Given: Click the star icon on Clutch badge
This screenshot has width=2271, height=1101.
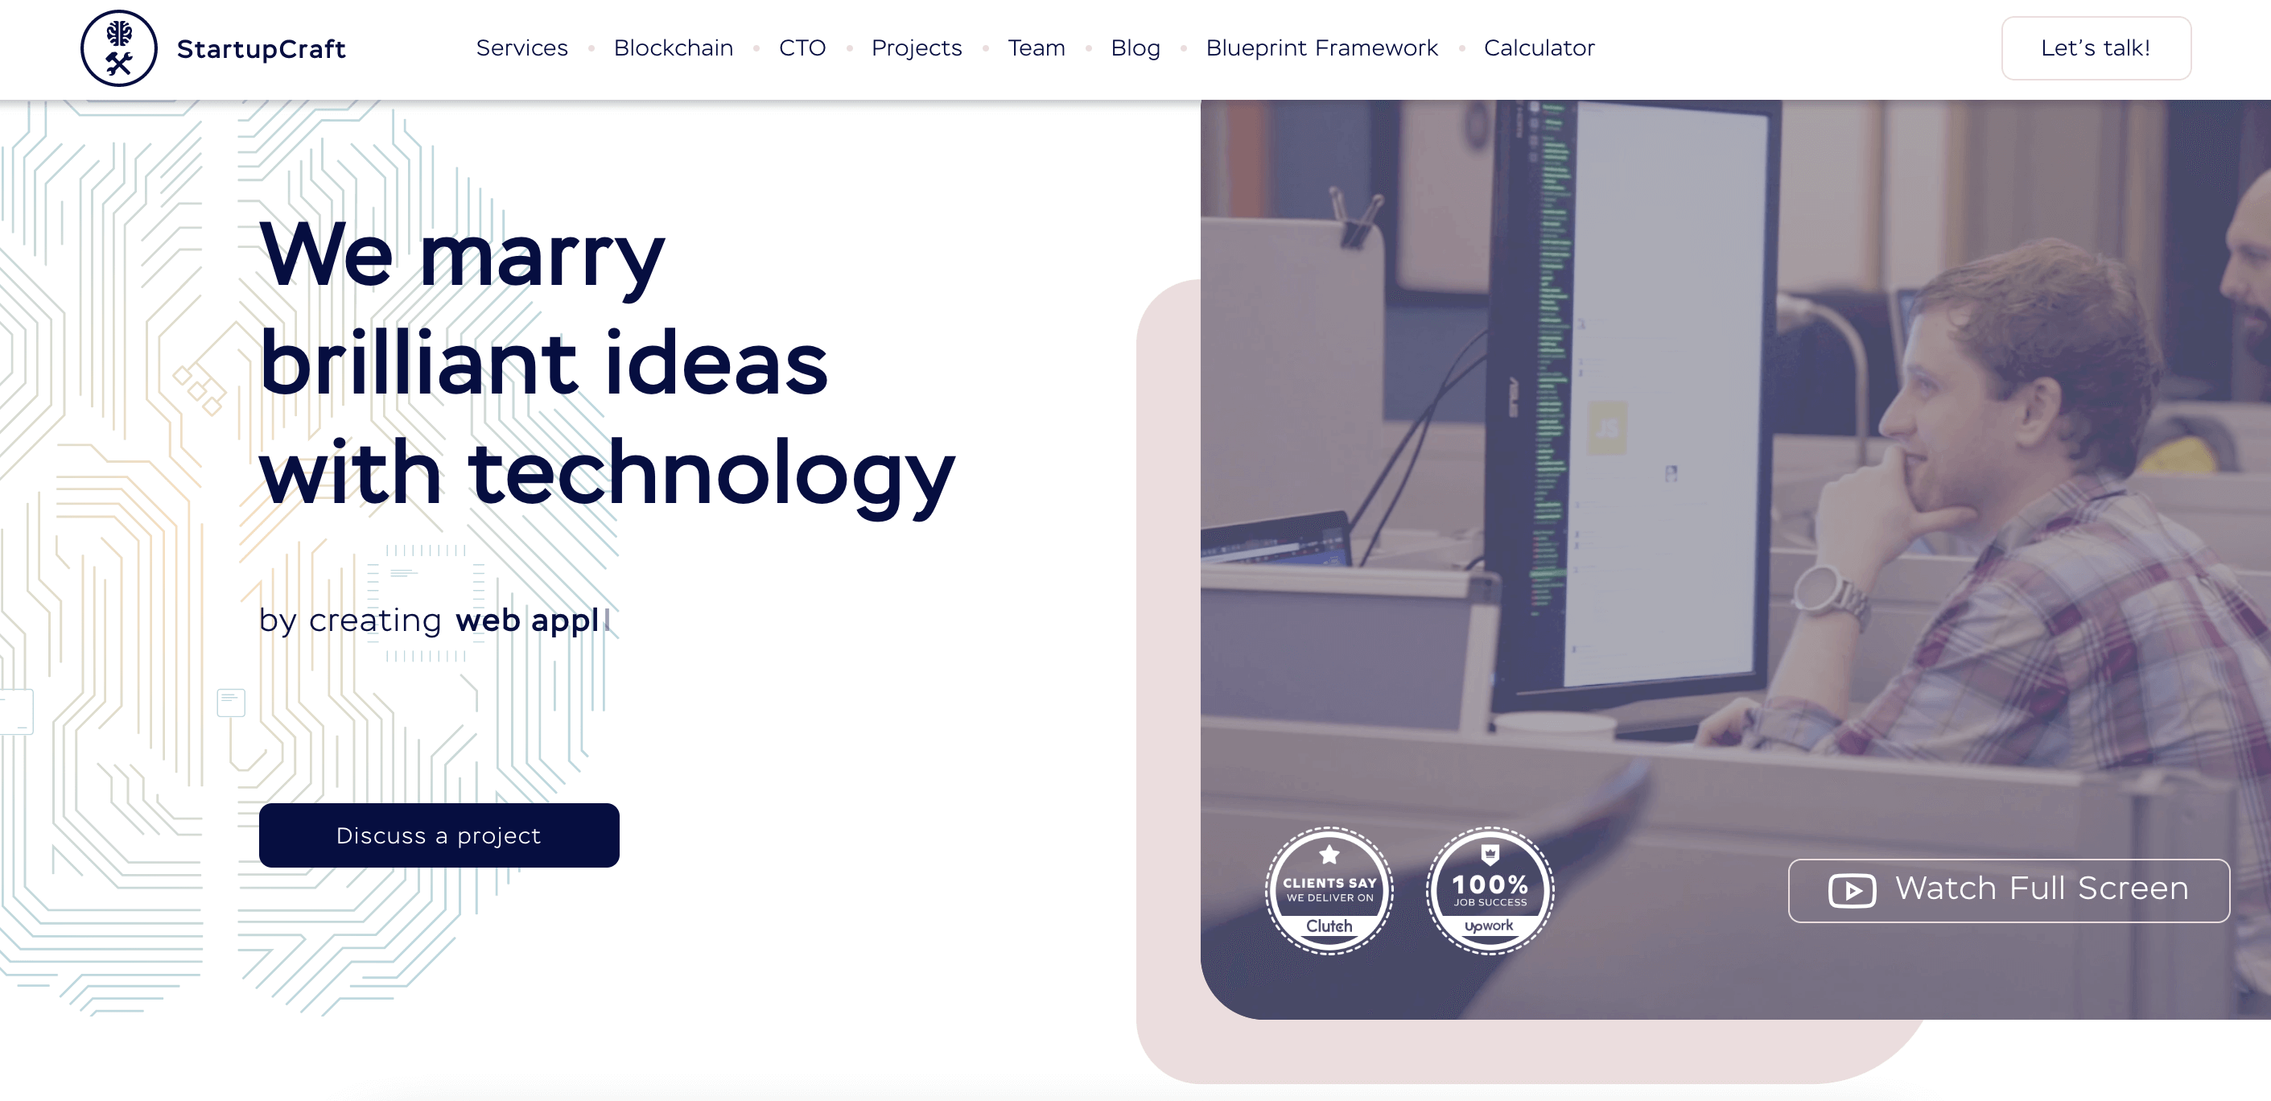Looking at the screenshot, I should [1325, 858].
